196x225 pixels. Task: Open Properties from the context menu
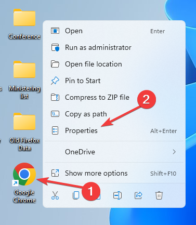click(x=114, y=130)
